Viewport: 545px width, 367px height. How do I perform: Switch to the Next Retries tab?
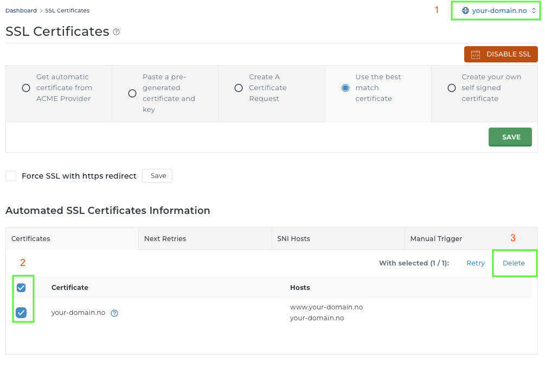(x=165, y=239)
